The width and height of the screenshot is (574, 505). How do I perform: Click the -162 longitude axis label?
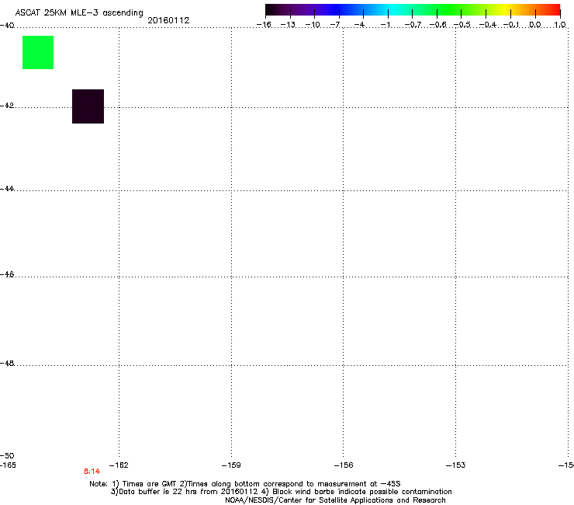(119, 465)
